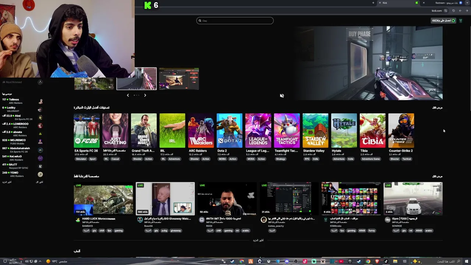Expand the browser tab search dropdown
471x265 pixels.
point(467,3)
